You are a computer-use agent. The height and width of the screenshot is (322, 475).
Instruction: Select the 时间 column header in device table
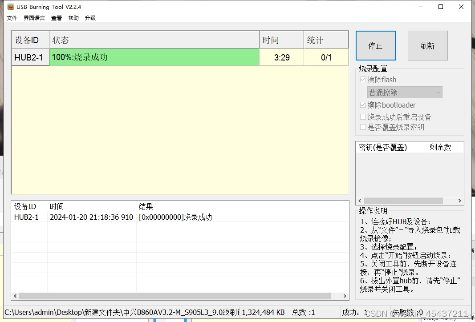pos(282,40)
